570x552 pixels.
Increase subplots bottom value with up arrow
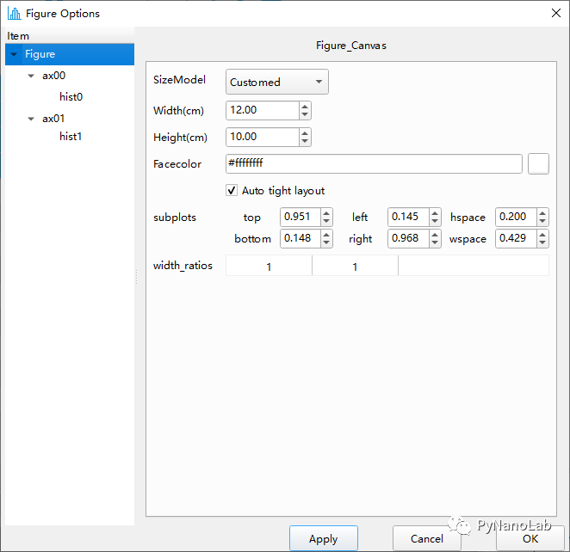pyautogui.click(x=326, y=234)
